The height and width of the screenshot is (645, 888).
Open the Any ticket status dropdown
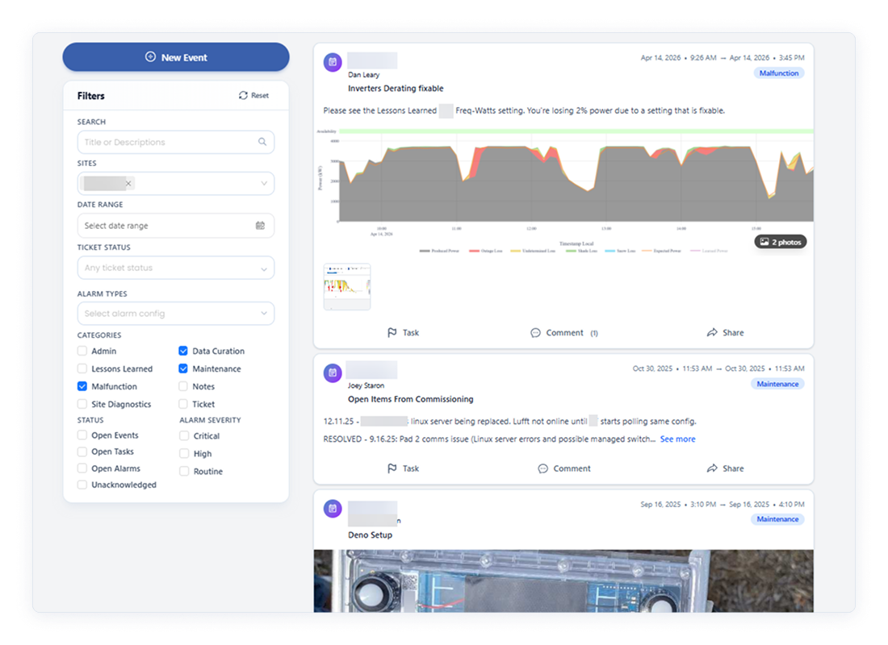click(x=176, y=267)
